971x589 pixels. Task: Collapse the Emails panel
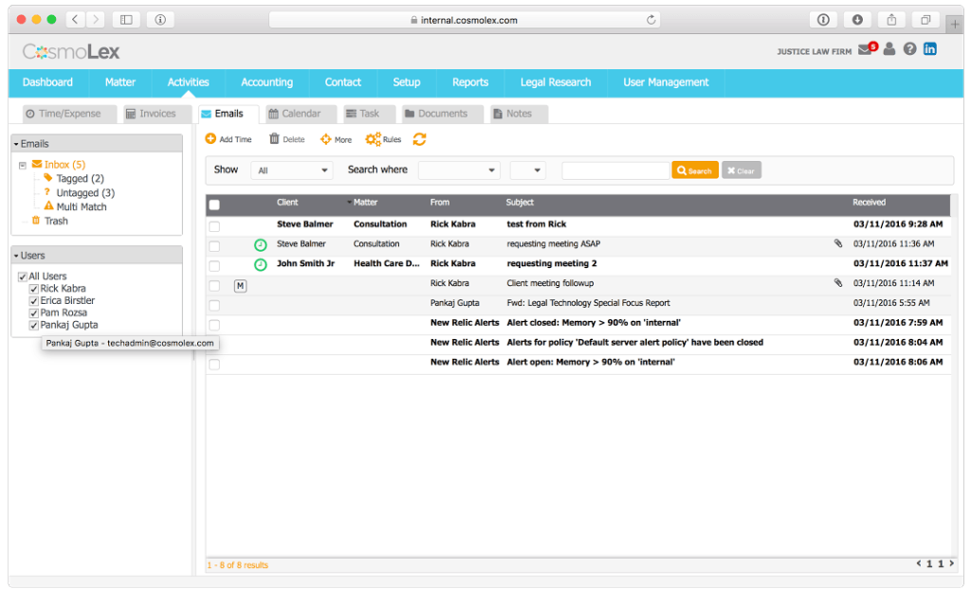(x=16, y=144)
